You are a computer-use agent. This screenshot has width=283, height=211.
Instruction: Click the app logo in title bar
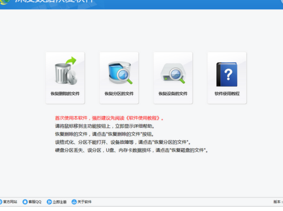click(x=4, y=2)
